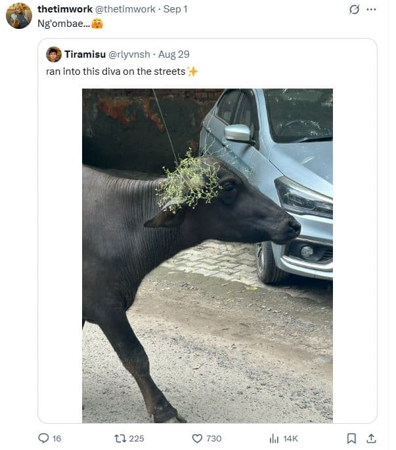Image resolution: width=396 pixels, height=450 pixels.
Task: Open the quoted "ran into this diva" text
Action: point(116,72)
